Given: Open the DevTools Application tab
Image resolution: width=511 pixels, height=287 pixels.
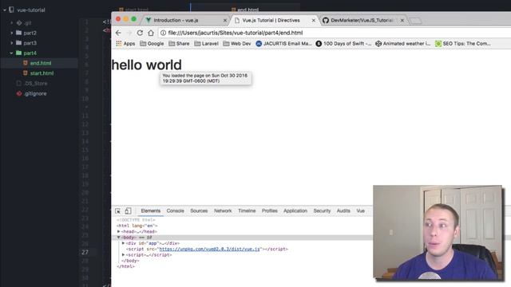Looking at the screenshot, I should 295,210.
